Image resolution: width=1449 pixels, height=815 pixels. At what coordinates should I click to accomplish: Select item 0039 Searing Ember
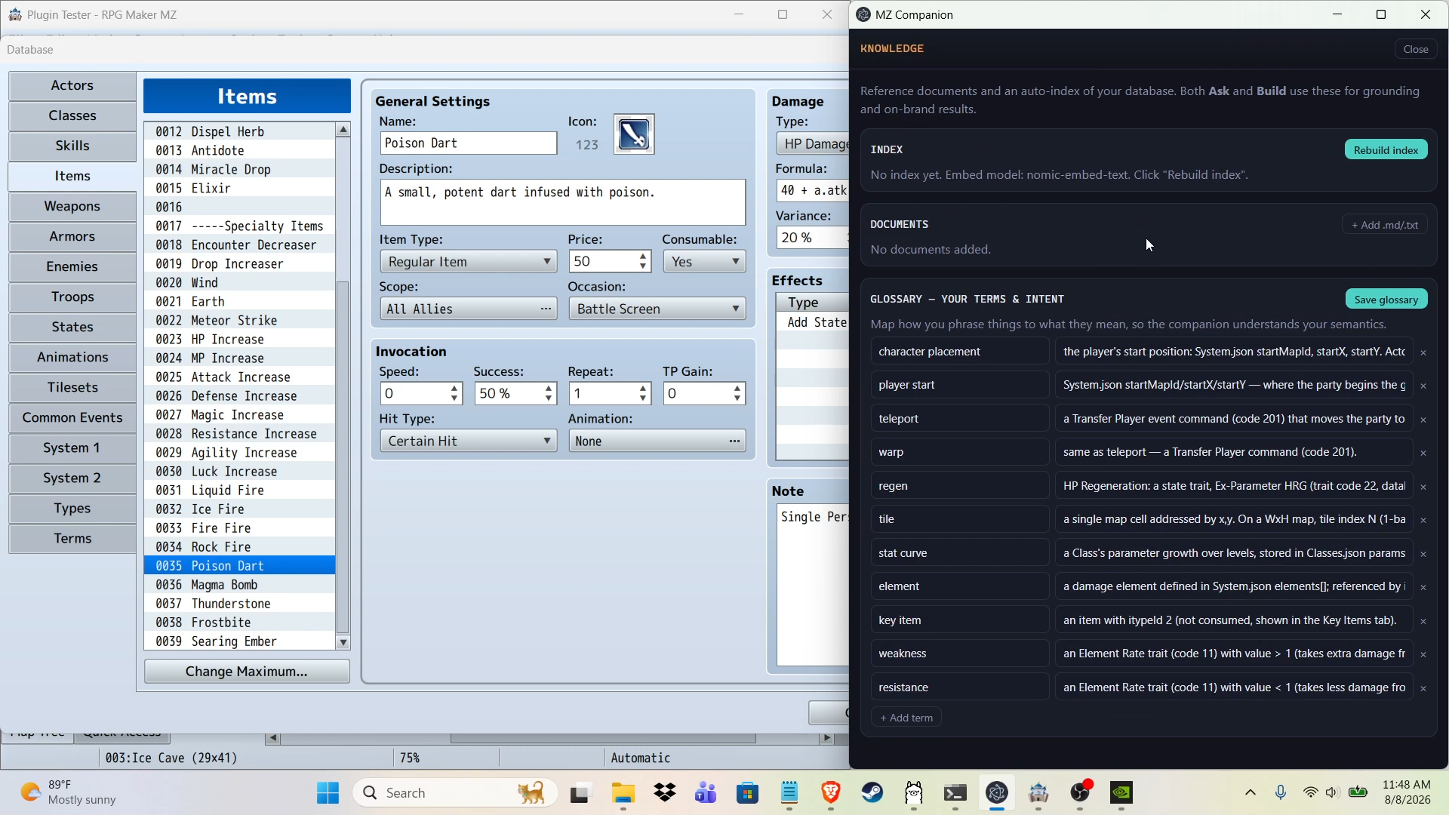coord(239,641)
